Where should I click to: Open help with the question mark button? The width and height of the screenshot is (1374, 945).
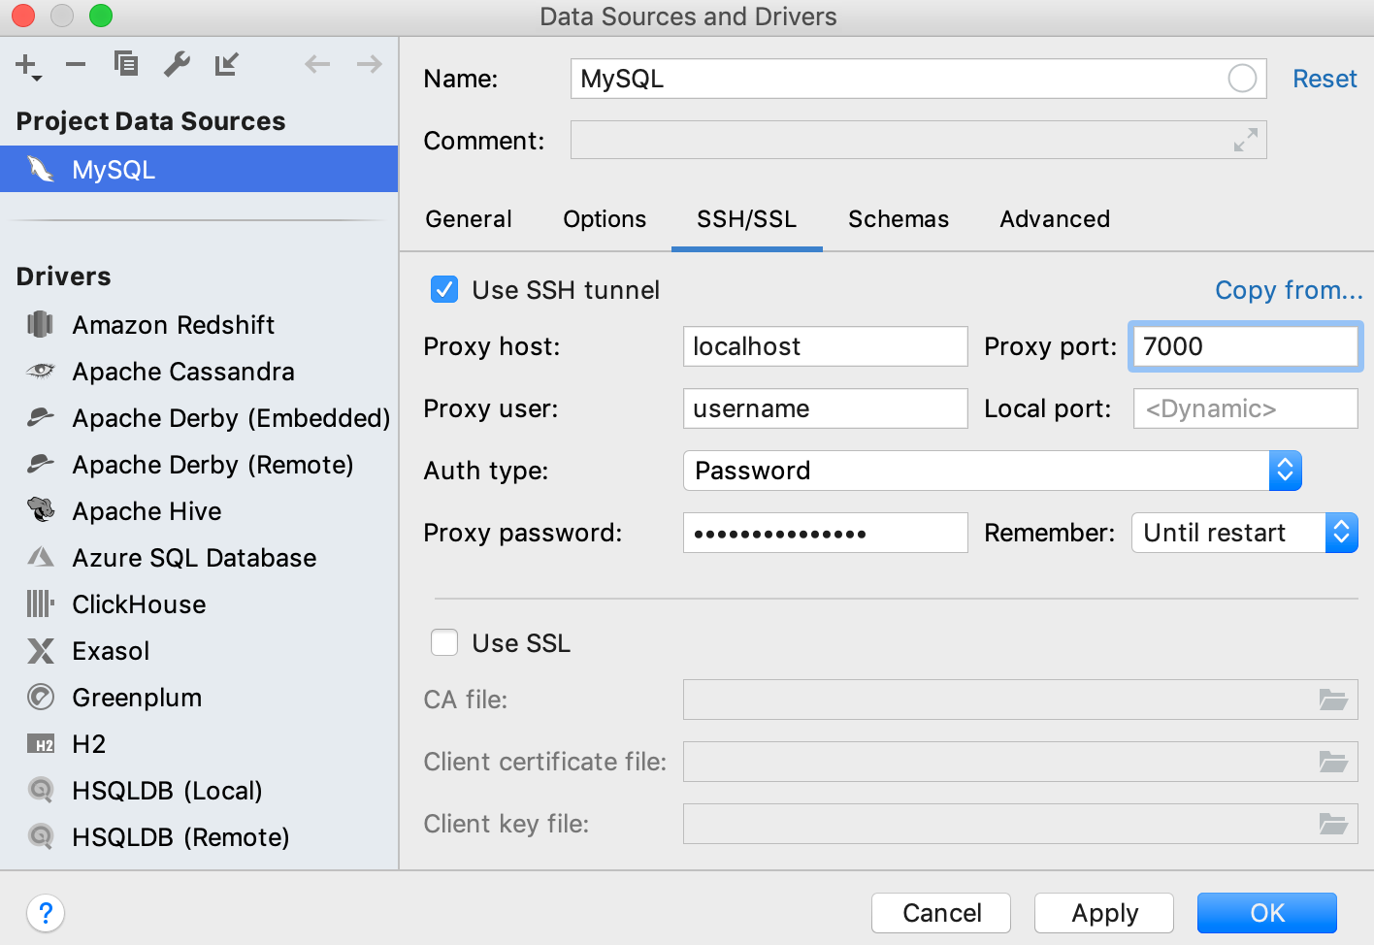click(x=46, y=913)
